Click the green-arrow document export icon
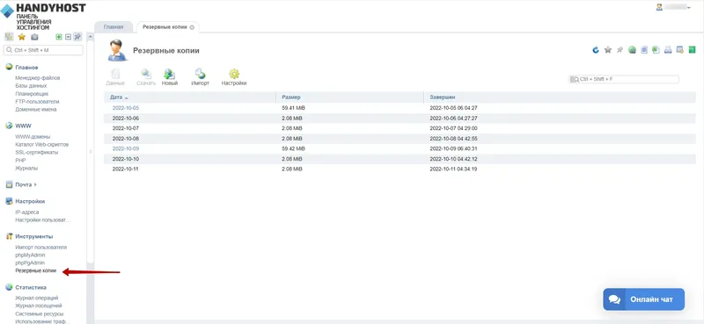Image resolution: width=704 pixels, height=324 pixels. click(656, 50)
